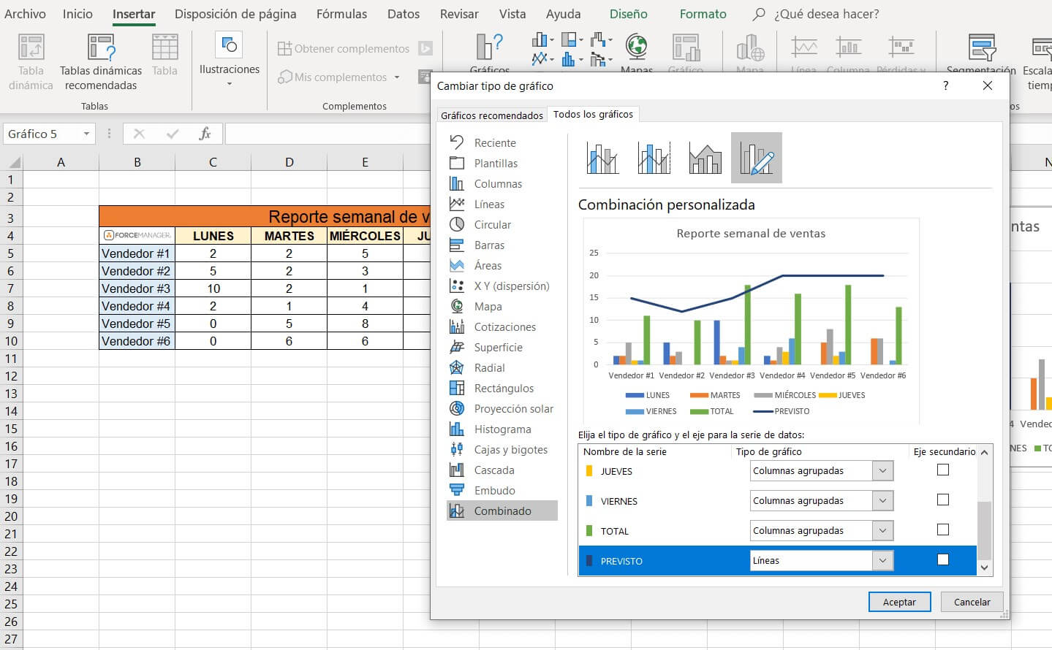Open the Fórmulas ribbon tab
The height and width of the screenshot is (650, 1052).
click(341, 14)
